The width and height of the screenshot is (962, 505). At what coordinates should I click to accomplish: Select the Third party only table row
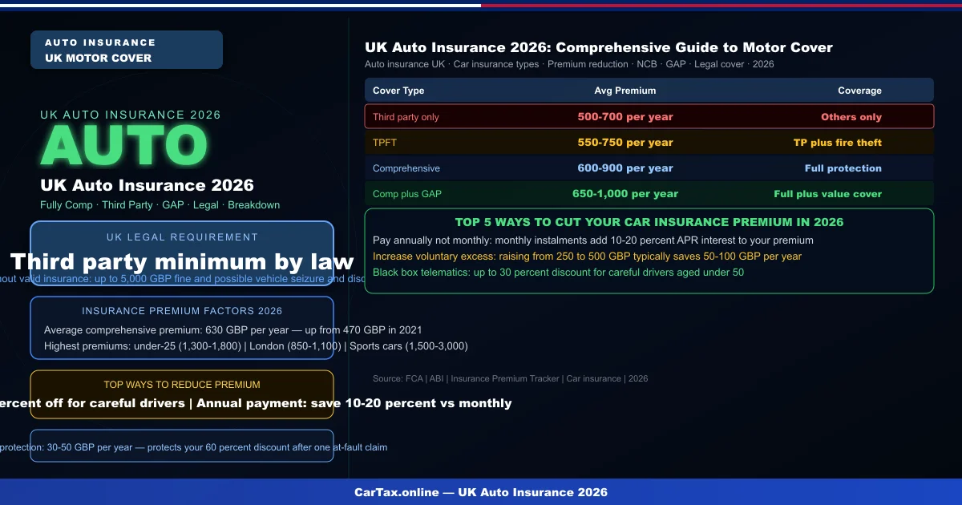pyautogui.click(x=649, y=116)
